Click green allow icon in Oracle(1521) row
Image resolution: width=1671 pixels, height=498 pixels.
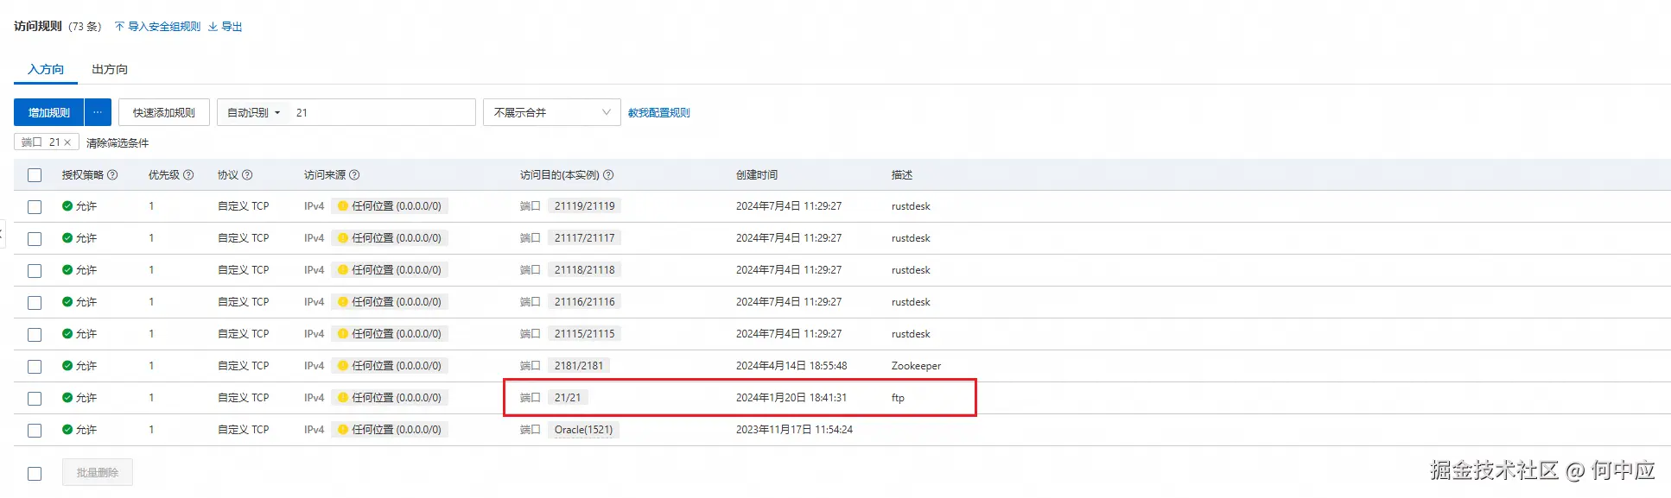point(67,430)
